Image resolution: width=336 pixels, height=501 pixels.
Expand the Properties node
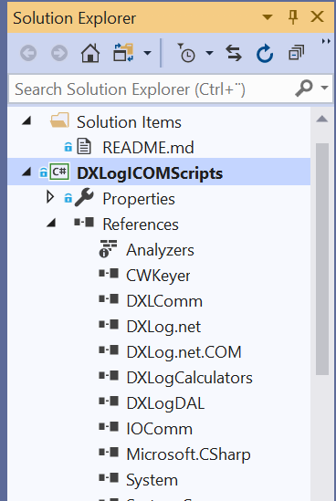pyautogui.click(x=50, y=197)
